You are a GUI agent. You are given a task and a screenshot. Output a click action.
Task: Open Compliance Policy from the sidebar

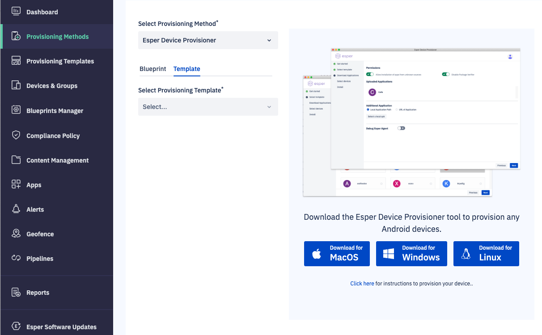tap(16, 135)
